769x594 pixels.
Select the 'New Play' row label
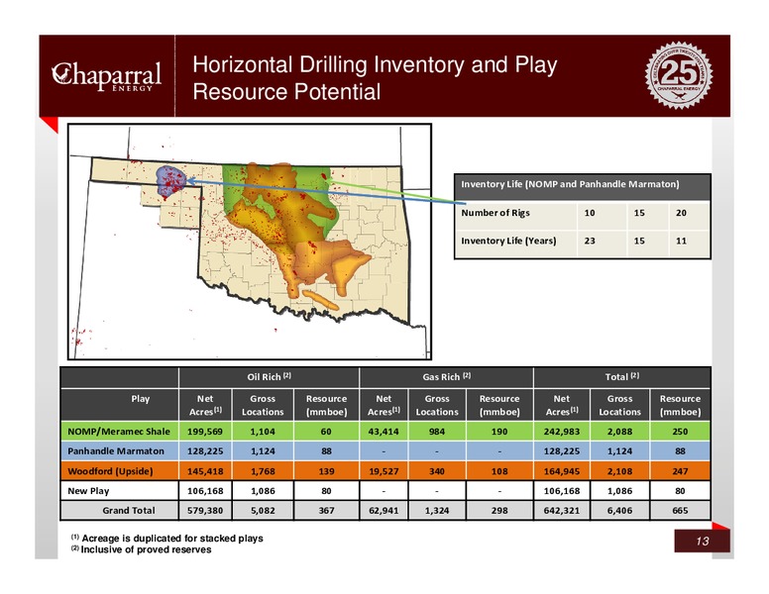pyautogui.click(x=88, y=491)
